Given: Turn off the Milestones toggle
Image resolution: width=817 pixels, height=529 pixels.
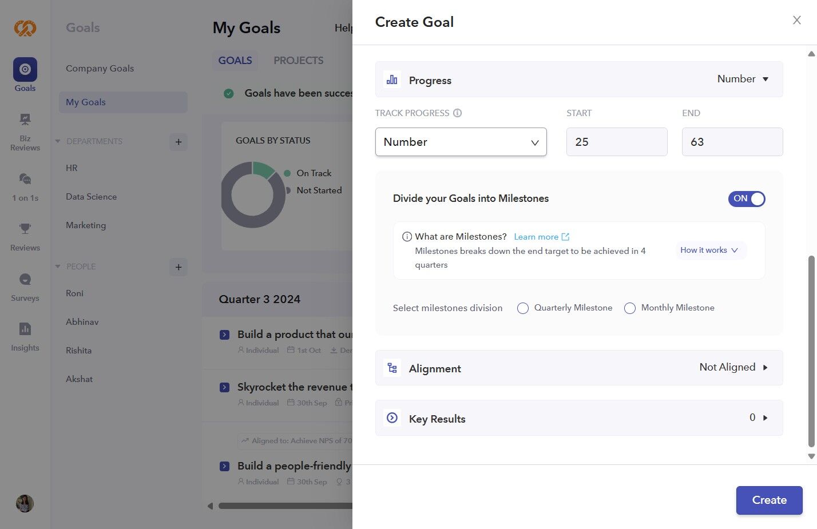Looking at the screenshot, I should pos(746,198).
